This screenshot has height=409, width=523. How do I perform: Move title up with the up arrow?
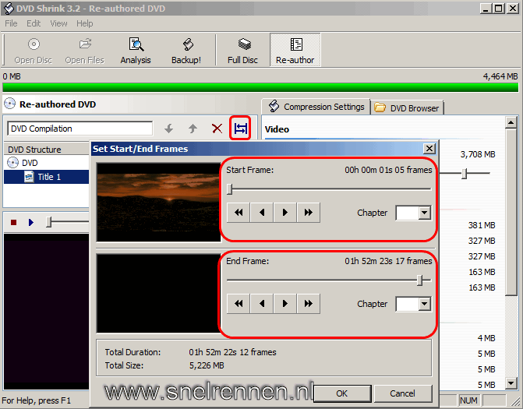193,129
